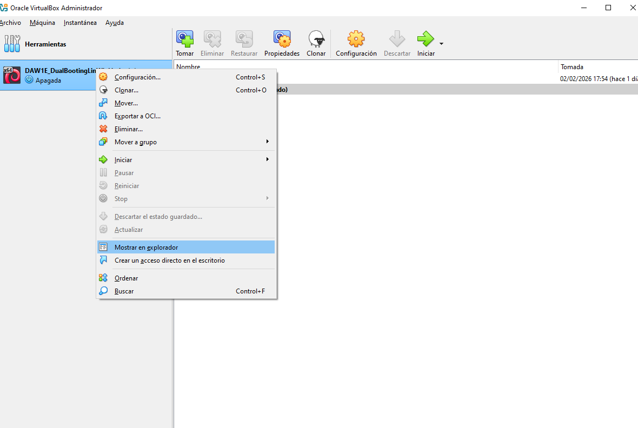Click the disabled Pausar context entry

[x=186, y=173]
